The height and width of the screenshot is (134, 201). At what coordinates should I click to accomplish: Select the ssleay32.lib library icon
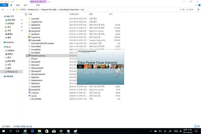click(29, 89)
